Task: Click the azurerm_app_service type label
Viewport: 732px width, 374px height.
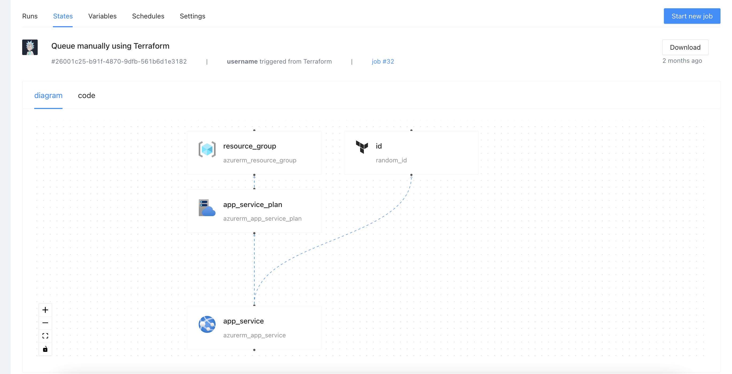Action: pos(254,335)
